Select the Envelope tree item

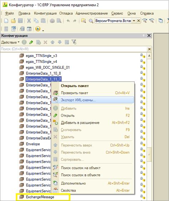click(x=33, y=144)
